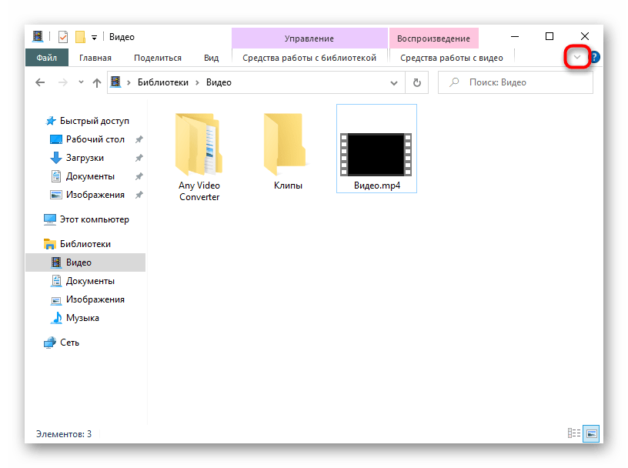Switch to large thumbnails view

591,433
